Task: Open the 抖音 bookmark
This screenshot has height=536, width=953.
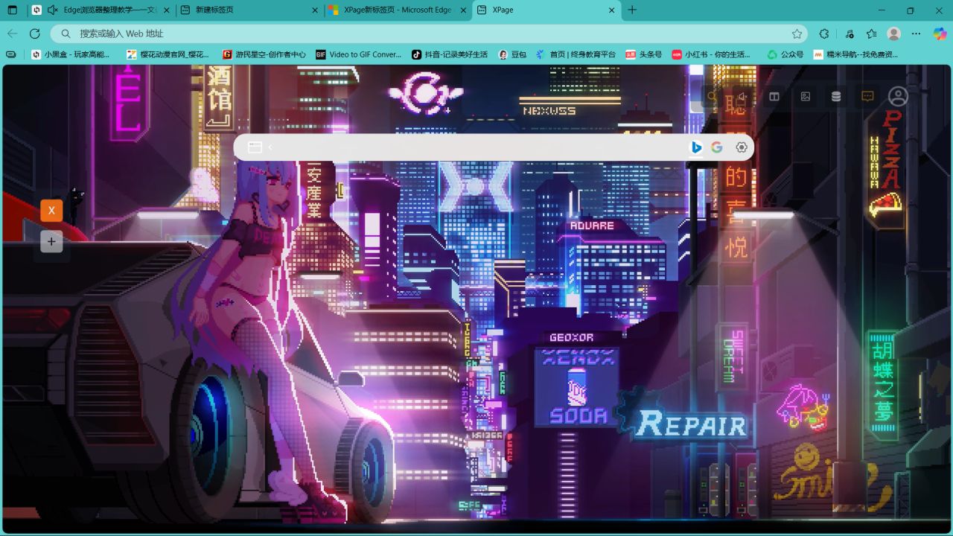Action: (450, 54)
